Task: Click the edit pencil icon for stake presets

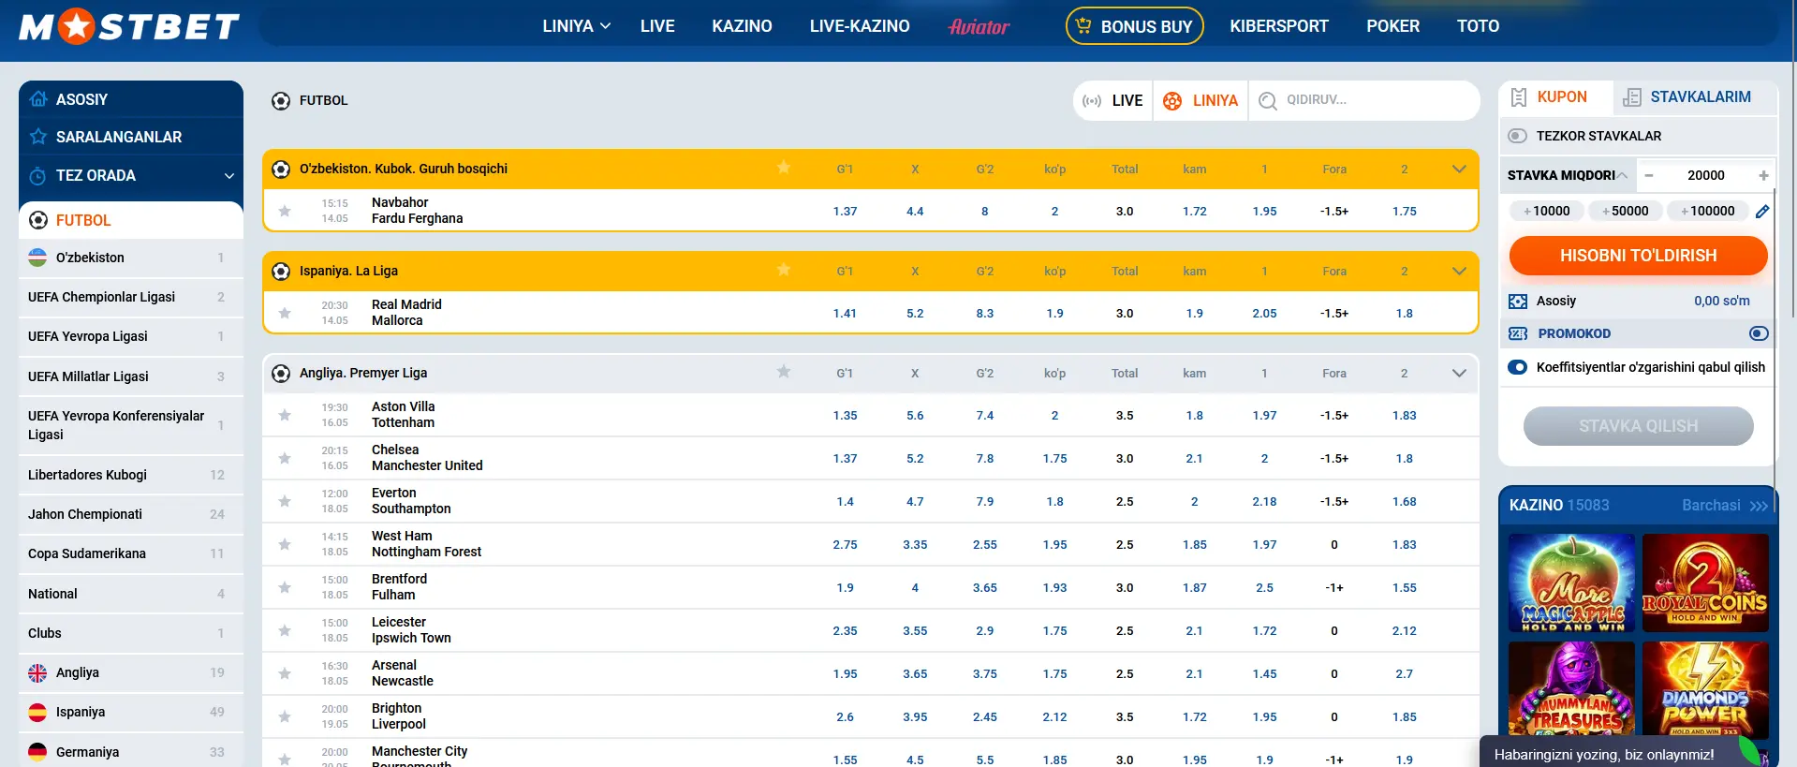Action: pos(1762,211)
